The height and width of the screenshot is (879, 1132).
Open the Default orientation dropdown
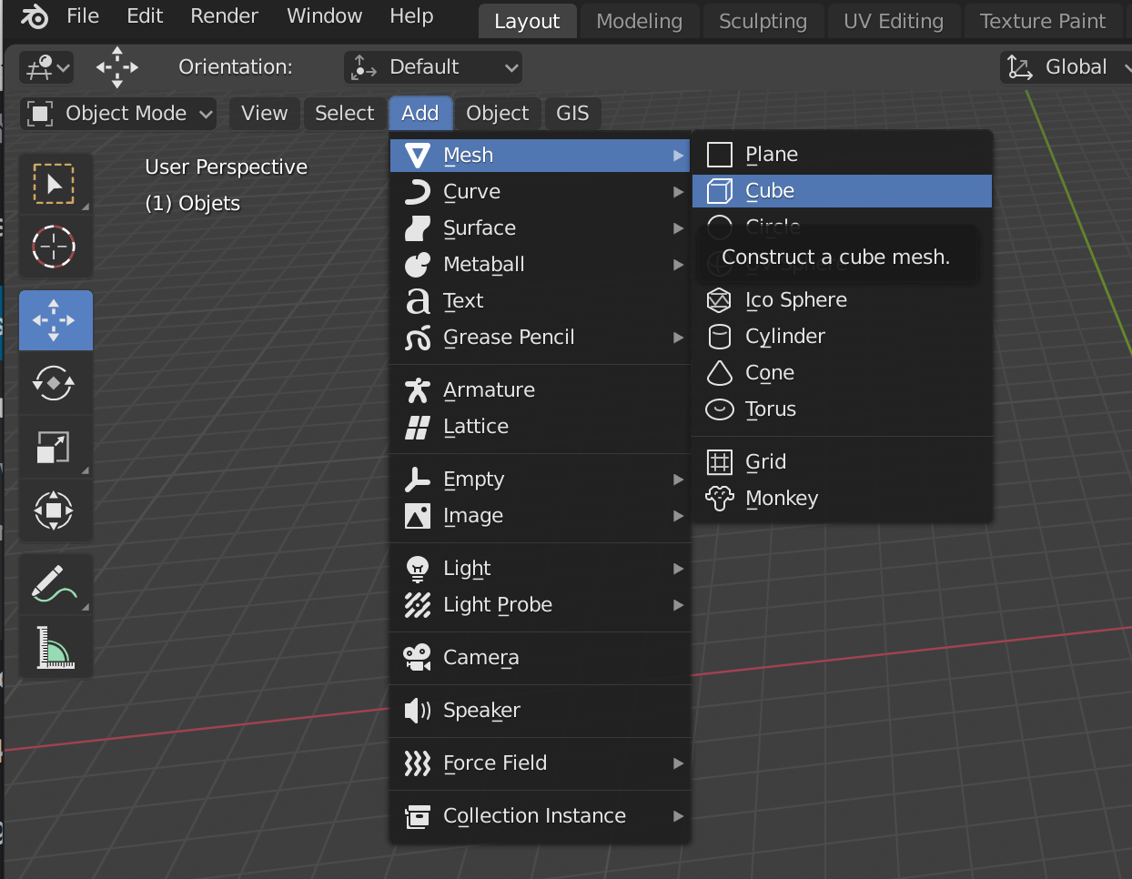tap(432, 66)
